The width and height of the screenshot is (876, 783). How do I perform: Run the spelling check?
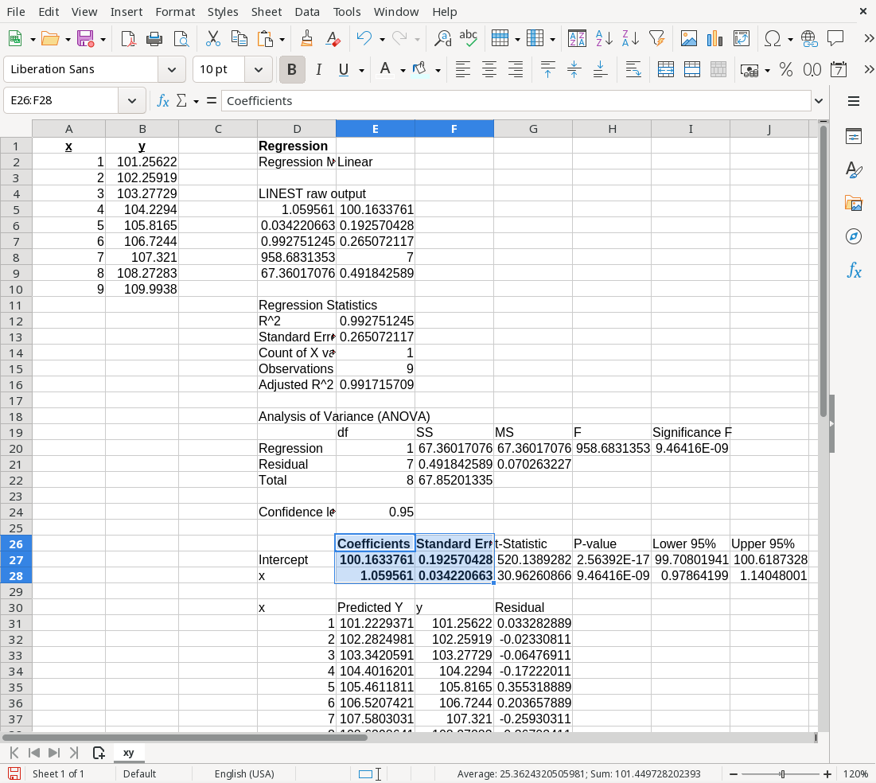(468, 38)
